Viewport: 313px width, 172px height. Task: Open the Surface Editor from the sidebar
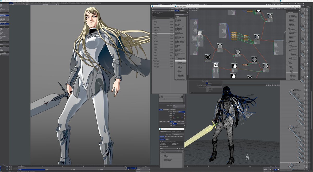pos(4,16)
